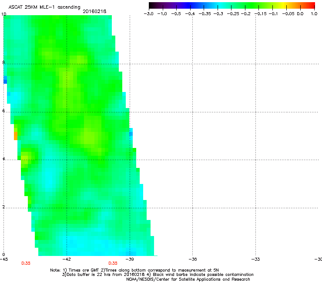Select the latitude 0 axis label
Viewport: 322px width, 282px height.
[3, 255]
